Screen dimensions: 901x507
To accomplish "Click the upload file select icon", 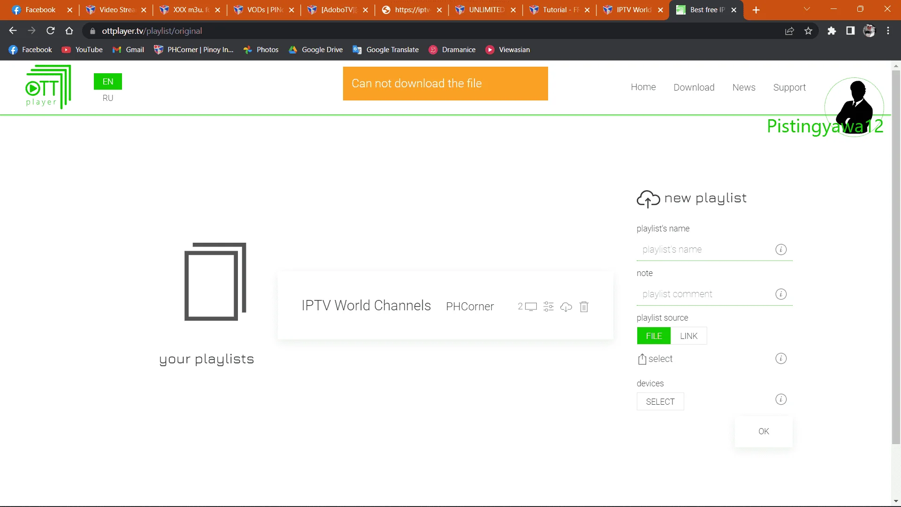I will [642, 359].
